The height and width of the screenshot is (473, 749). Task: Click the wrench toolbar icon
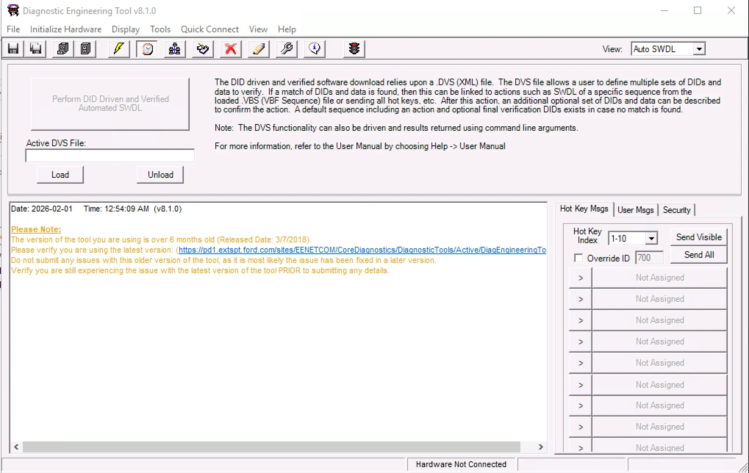tap(287, 49)
